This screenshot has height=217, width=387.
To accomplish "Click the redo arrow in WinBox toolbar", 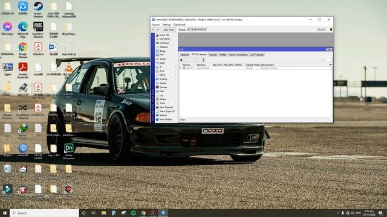I will point(158,30).
